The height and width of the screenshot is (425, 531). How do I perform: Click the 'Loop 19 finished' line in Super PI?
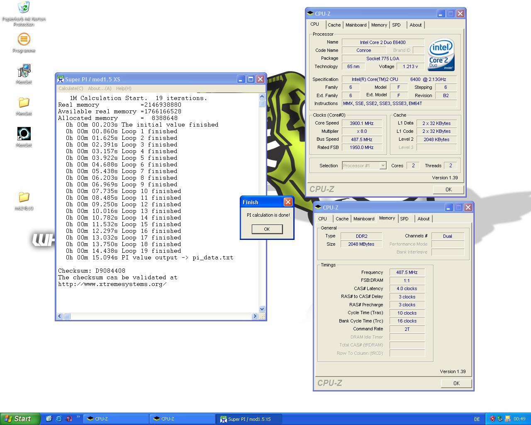click(x=124, y=251)
